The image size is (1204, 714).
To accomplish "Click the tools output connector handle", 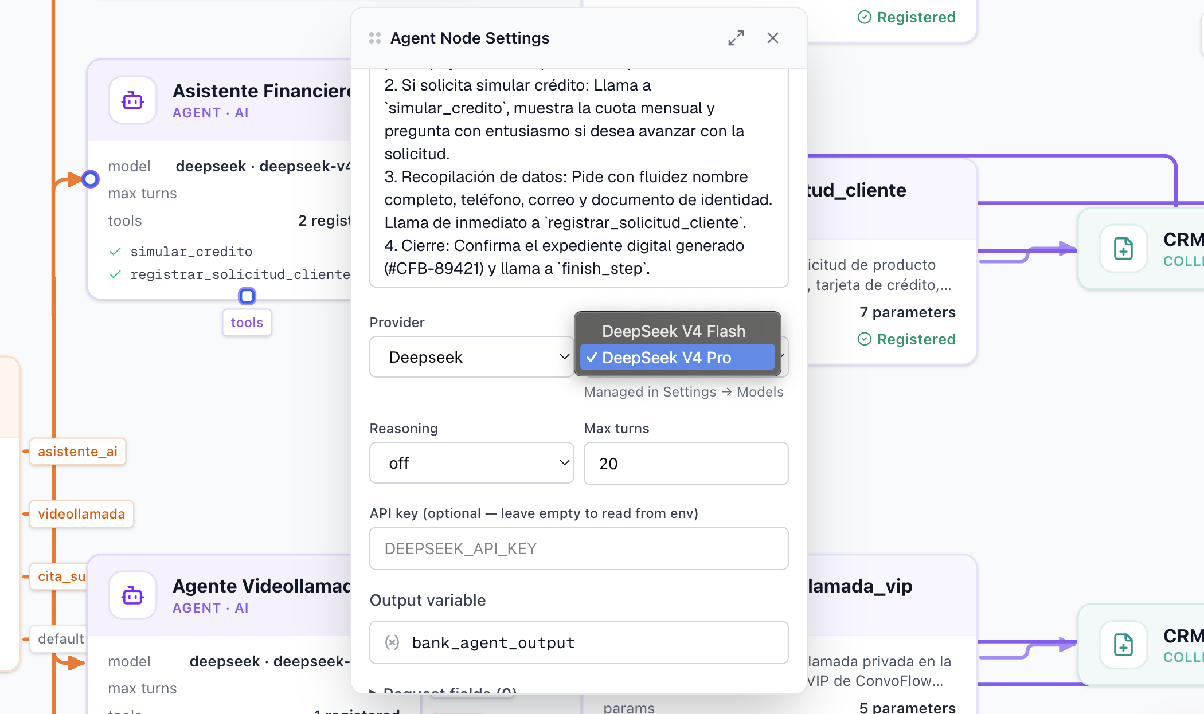I will pos(247,296).
